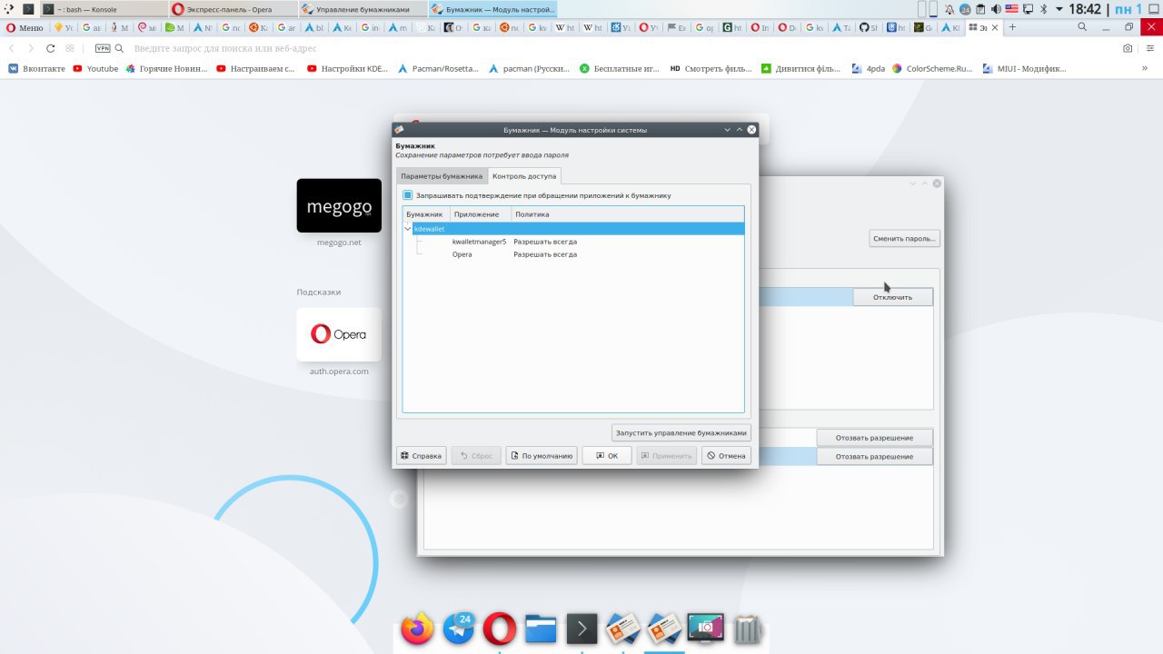Image resolution: width=1163 pixels, height=654 pixels.
Task: Open the Opera auth.opera.com suggestion tile
Action: click(x=339, y=334)
